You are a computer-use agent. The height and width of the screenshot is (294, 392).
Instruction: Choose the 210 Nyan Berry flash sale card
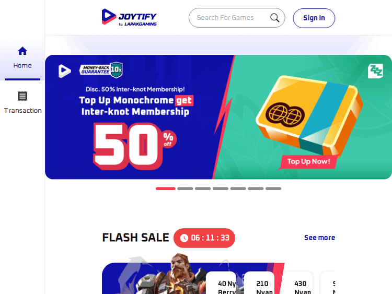point(259,283)
